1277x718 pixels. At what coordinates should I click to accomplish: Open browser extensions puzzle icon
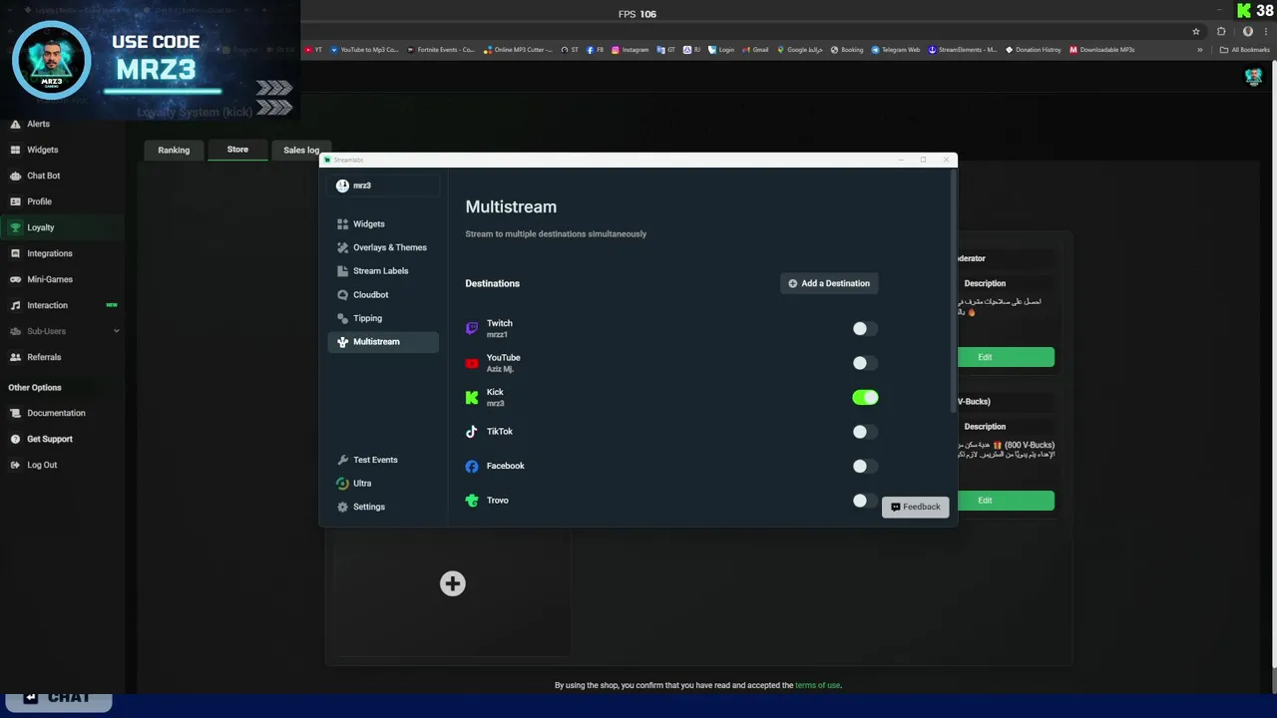[x=1221, y=31]
